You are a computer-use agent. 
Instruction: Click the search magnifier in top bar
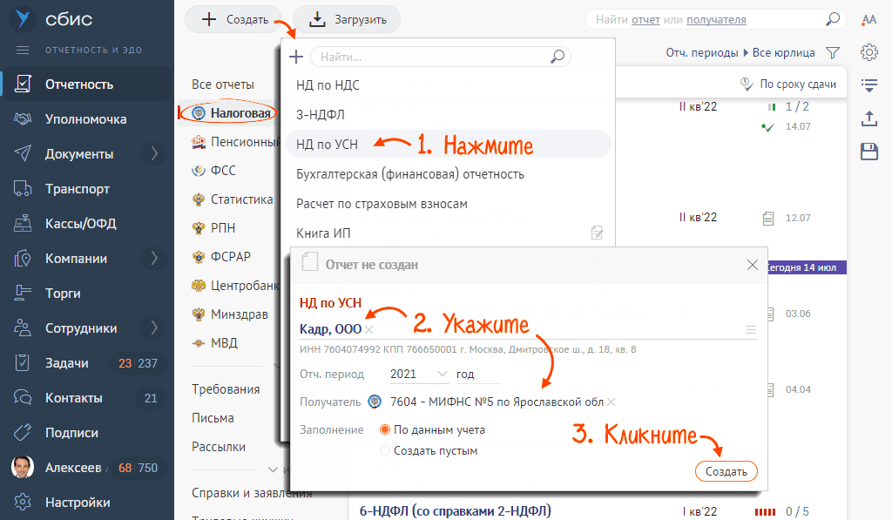833,19
